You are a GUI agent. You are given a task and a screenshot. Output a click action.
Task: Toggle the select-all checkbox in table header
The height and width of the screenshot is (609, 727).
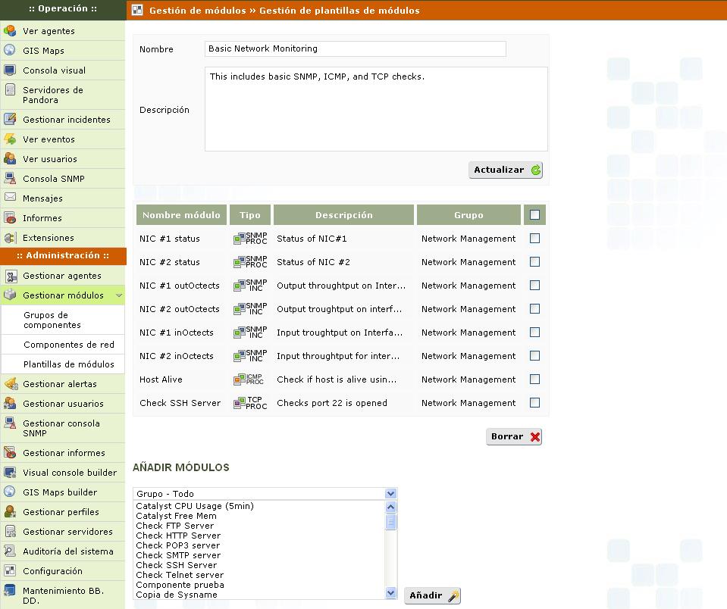tap(534, 215)
